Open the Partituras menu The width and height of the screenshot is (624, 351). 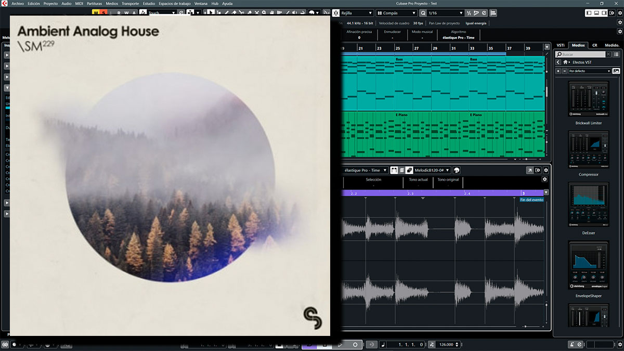(x=94, y=3)
